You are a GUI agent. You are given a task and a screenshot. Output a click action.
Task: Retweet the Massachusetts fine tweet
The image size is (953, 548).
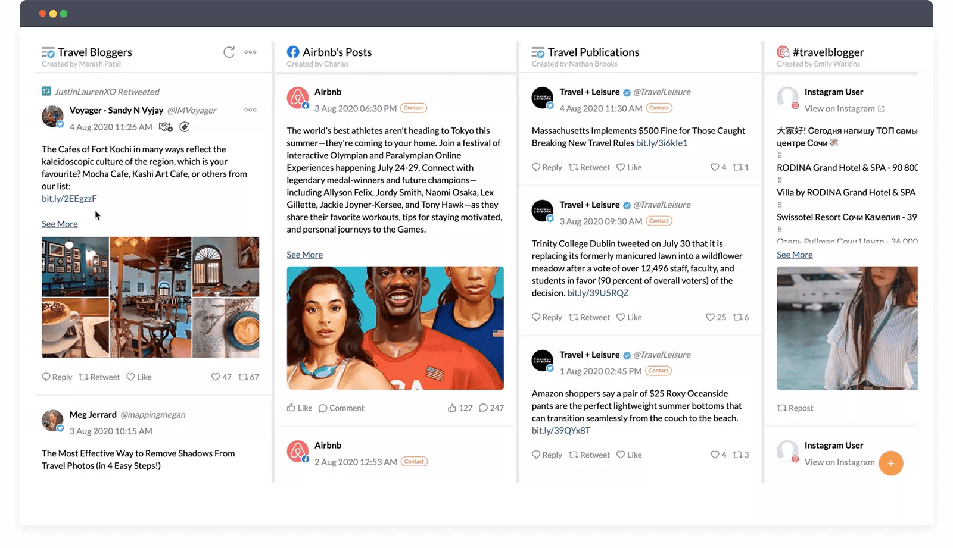tap(589, 168)
